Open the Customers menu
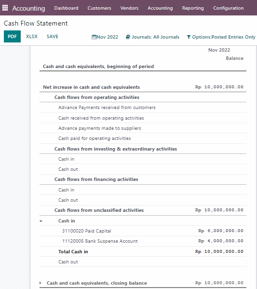 [99, 8]
